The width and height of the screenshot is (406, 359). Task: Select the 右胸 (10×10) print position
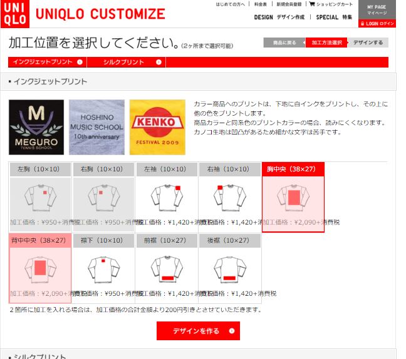(103, 196)
